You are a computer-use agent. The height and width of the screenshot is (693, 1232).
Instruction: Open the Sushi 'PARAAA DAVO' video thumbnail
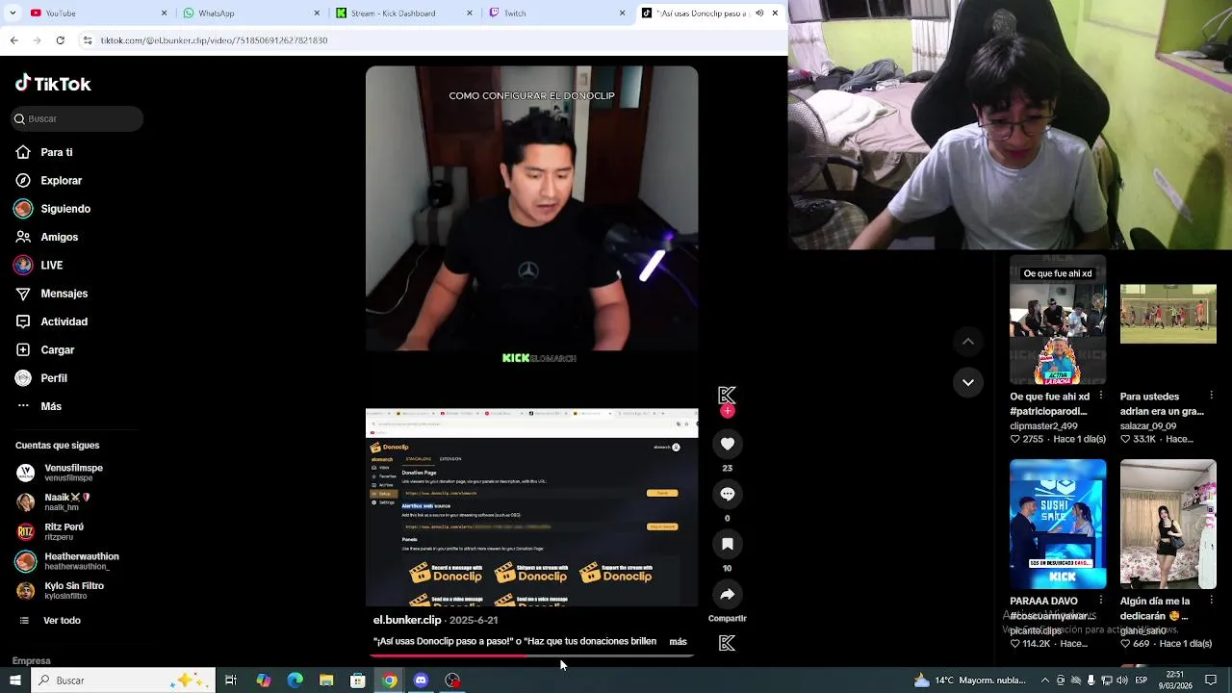tap(1058, 524)
